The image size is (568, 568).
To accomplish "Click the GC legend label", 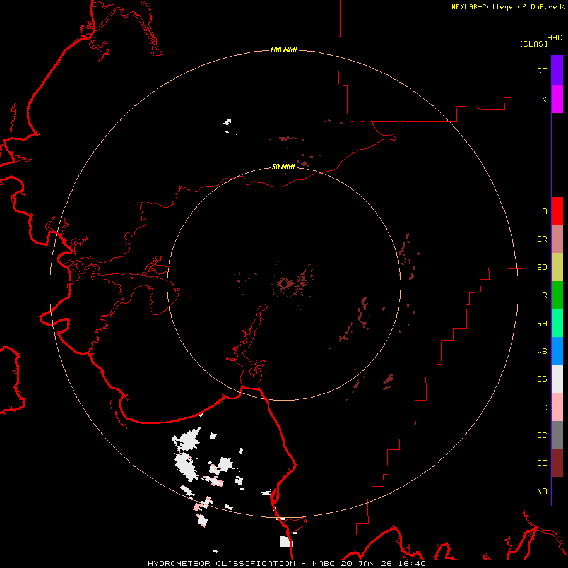I will click(542, 435).
